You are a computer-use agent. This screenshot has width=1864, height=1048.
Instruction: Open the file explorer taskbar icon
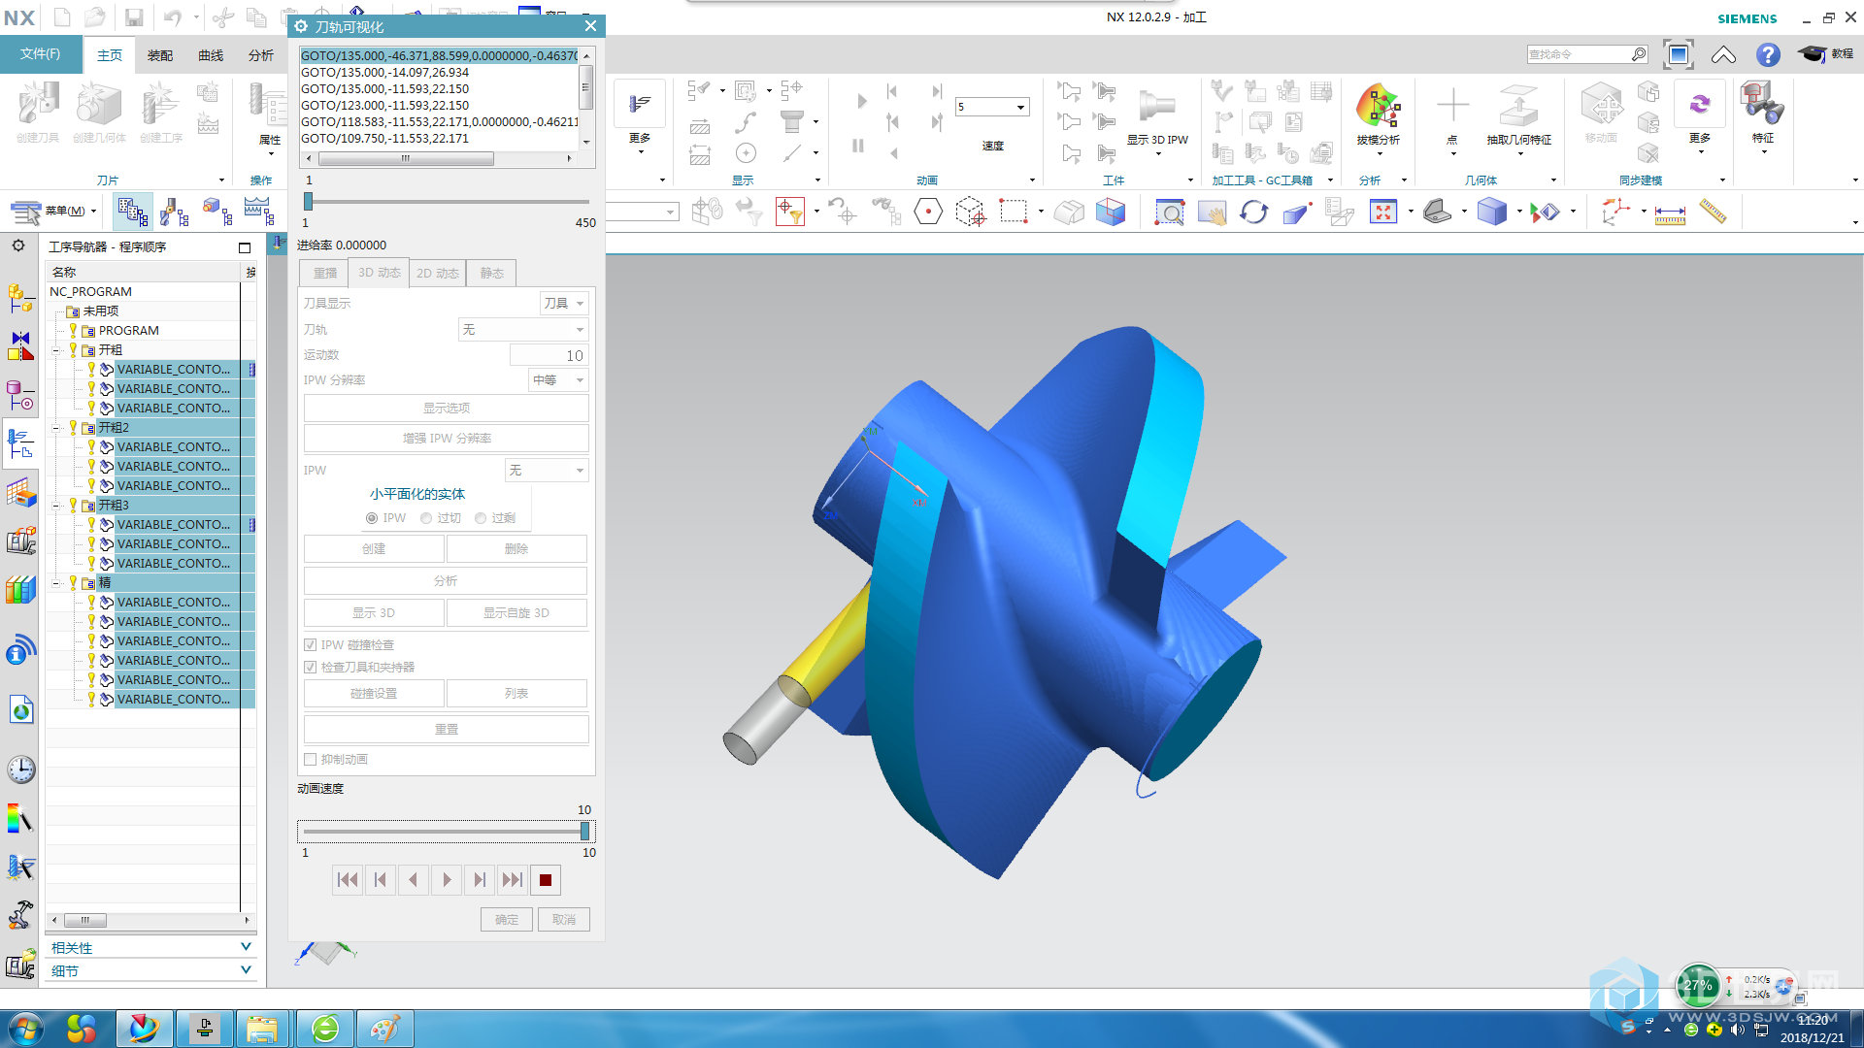point(261,1029)
